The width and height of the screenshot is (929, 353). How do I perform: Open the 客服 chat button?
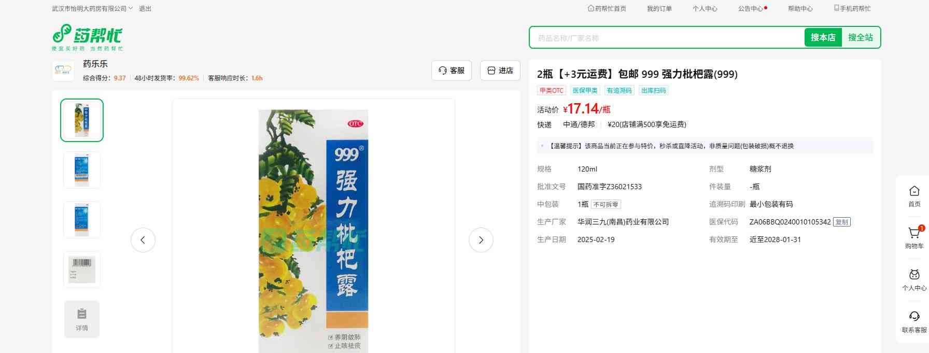click(452, 70)
